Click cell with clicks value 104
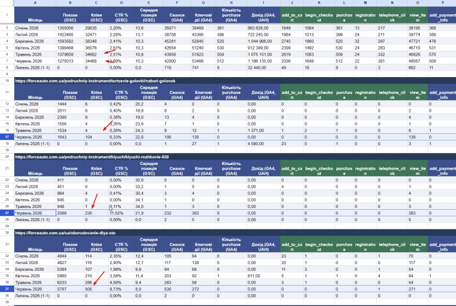456x306 pixels. [96, 137]
